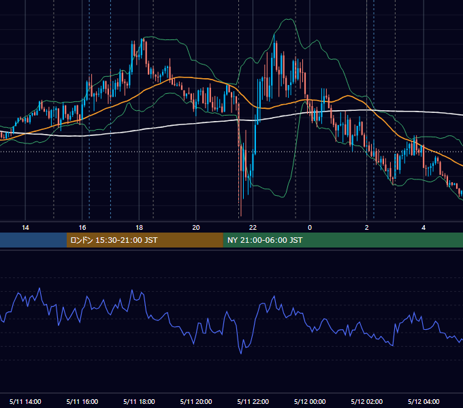The width and height of the screenshot is (463, 408).
Task: Click the 4 hour axis label
Action: coord(424,228)
